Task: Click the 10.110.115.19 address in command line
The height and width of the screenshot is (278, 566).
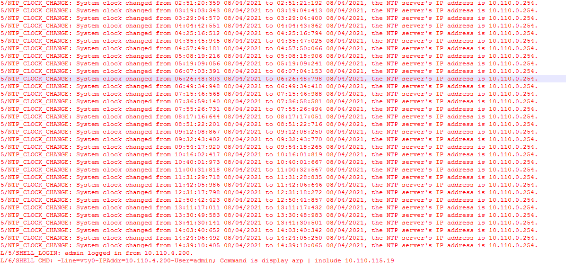Action: point(370,260)
